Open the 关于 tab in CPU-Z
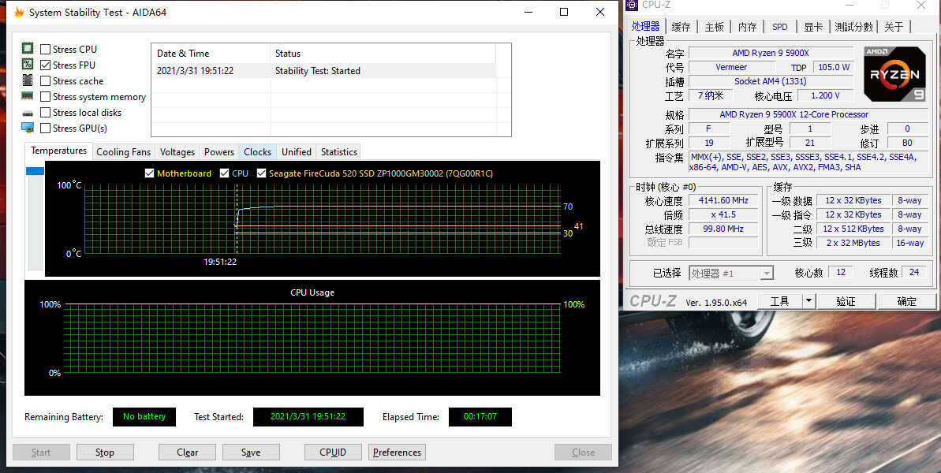 (x=894, y=27)
